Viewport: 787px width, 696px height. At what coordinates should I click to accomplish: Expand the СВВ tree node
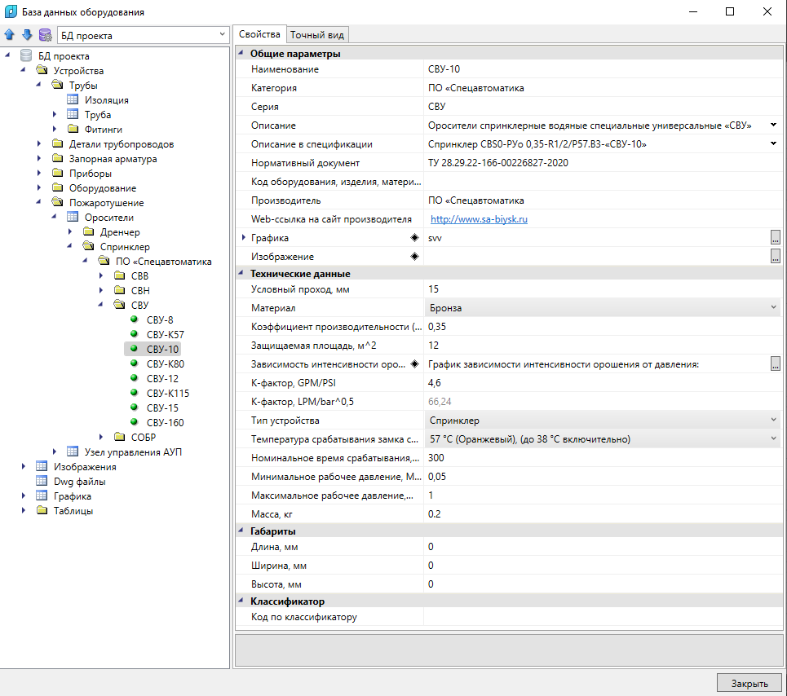pos(101,275)
